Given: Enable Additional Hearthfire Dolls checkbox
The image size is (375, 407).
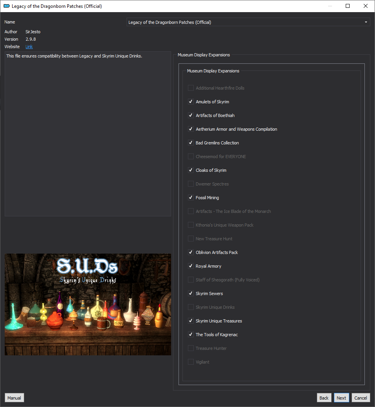Looking at the screenshot, I should tap(191, 88).
